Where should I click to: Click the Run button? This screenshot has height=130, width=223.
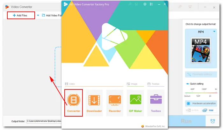pos(187,121)
